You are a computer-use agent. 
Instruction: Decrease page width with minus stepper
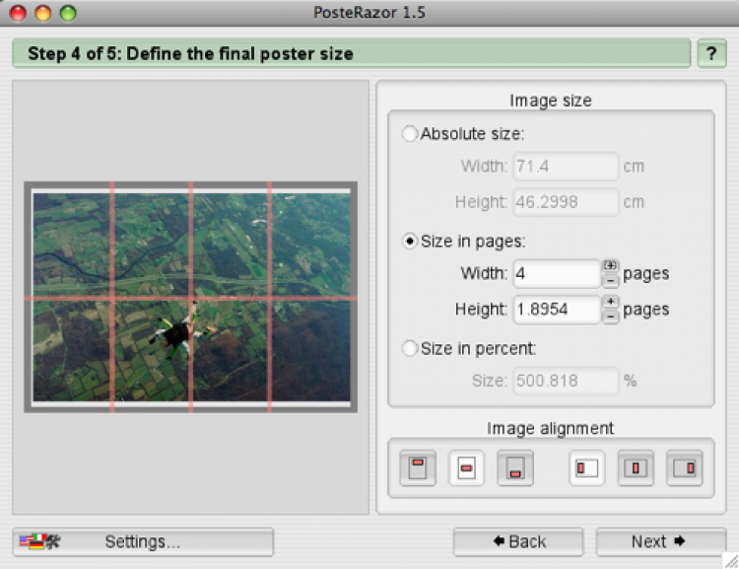(611, 280)
